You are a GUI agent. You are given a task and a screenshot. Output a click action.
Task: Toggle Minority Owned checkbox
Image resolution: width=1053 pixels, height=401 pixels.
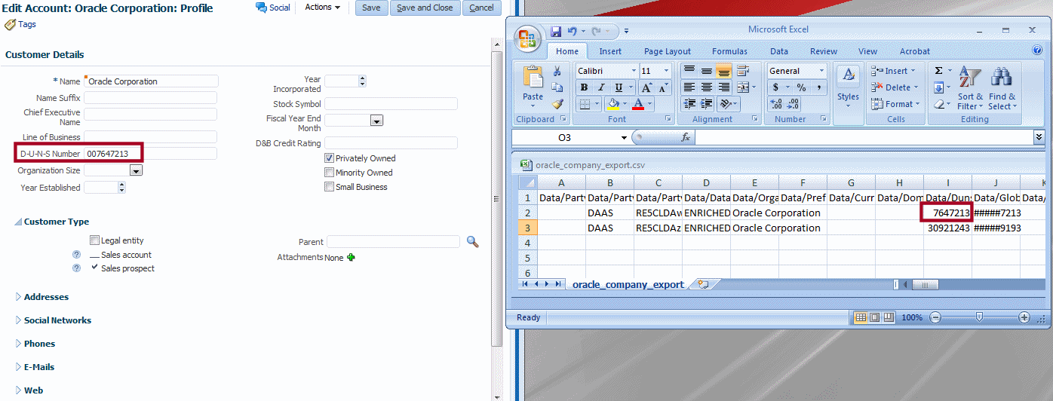pos(329,173)
